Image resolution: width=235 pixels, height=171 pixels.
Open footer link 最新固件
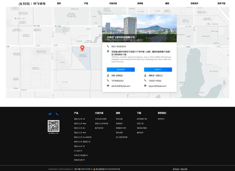(140, 132)
